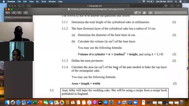189x106 pixels.
Task: Open App Store from the dock
Action: (106, 102)
